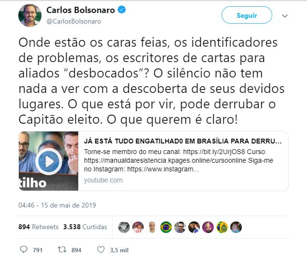Open the @CarlosBolsonaro handle link
Image resolution: width=307 pixels, height=259 pixels.
pos(74,21)
